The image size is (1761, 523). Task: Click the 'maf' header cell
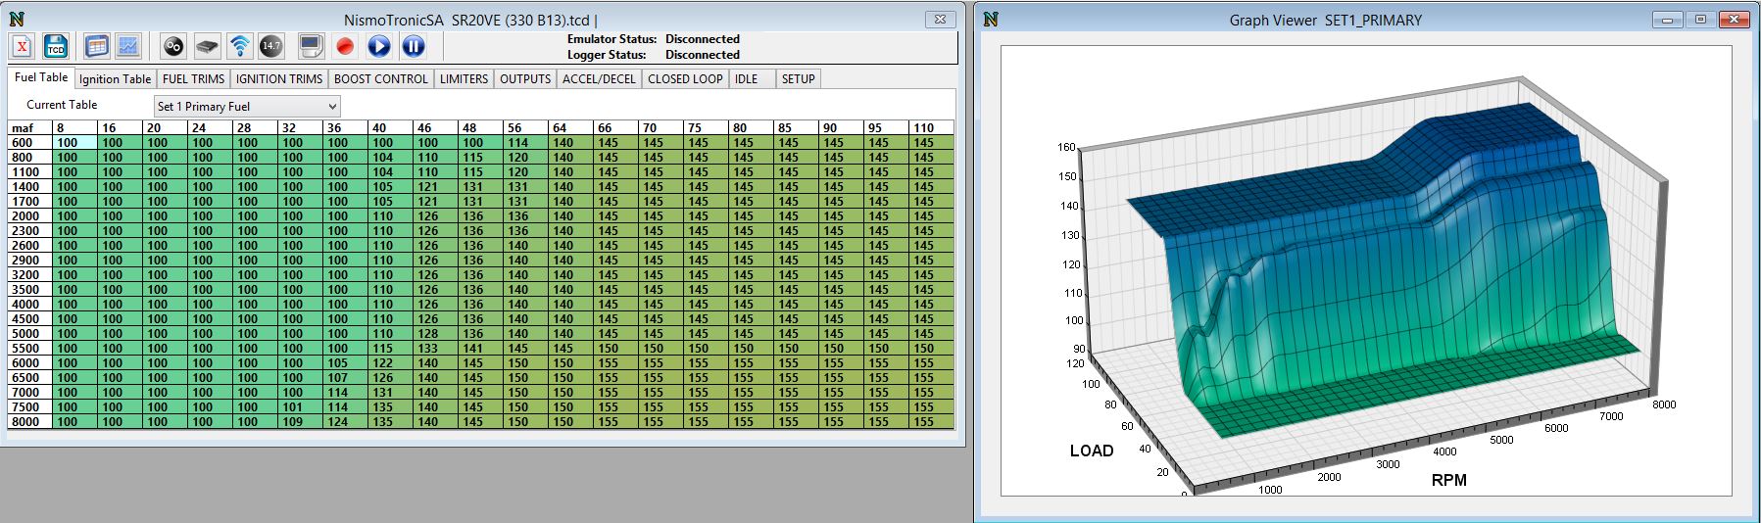point(30,127)
